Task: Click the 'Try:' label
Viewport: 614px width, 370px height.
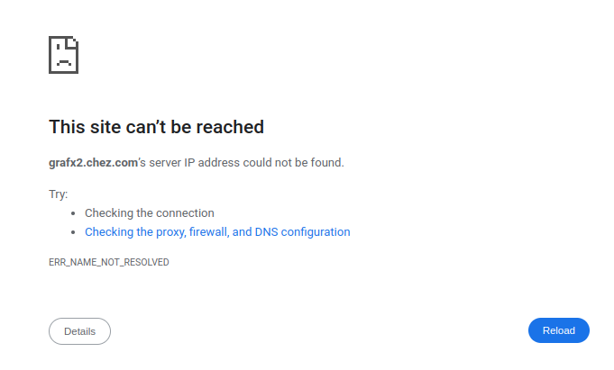Action: click(x=59, y=194)
